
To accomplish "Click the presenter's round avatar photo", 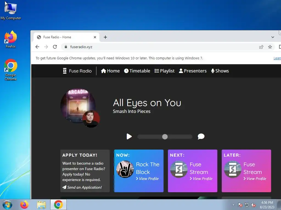I will pyautogui.click(x=91, y=119).
